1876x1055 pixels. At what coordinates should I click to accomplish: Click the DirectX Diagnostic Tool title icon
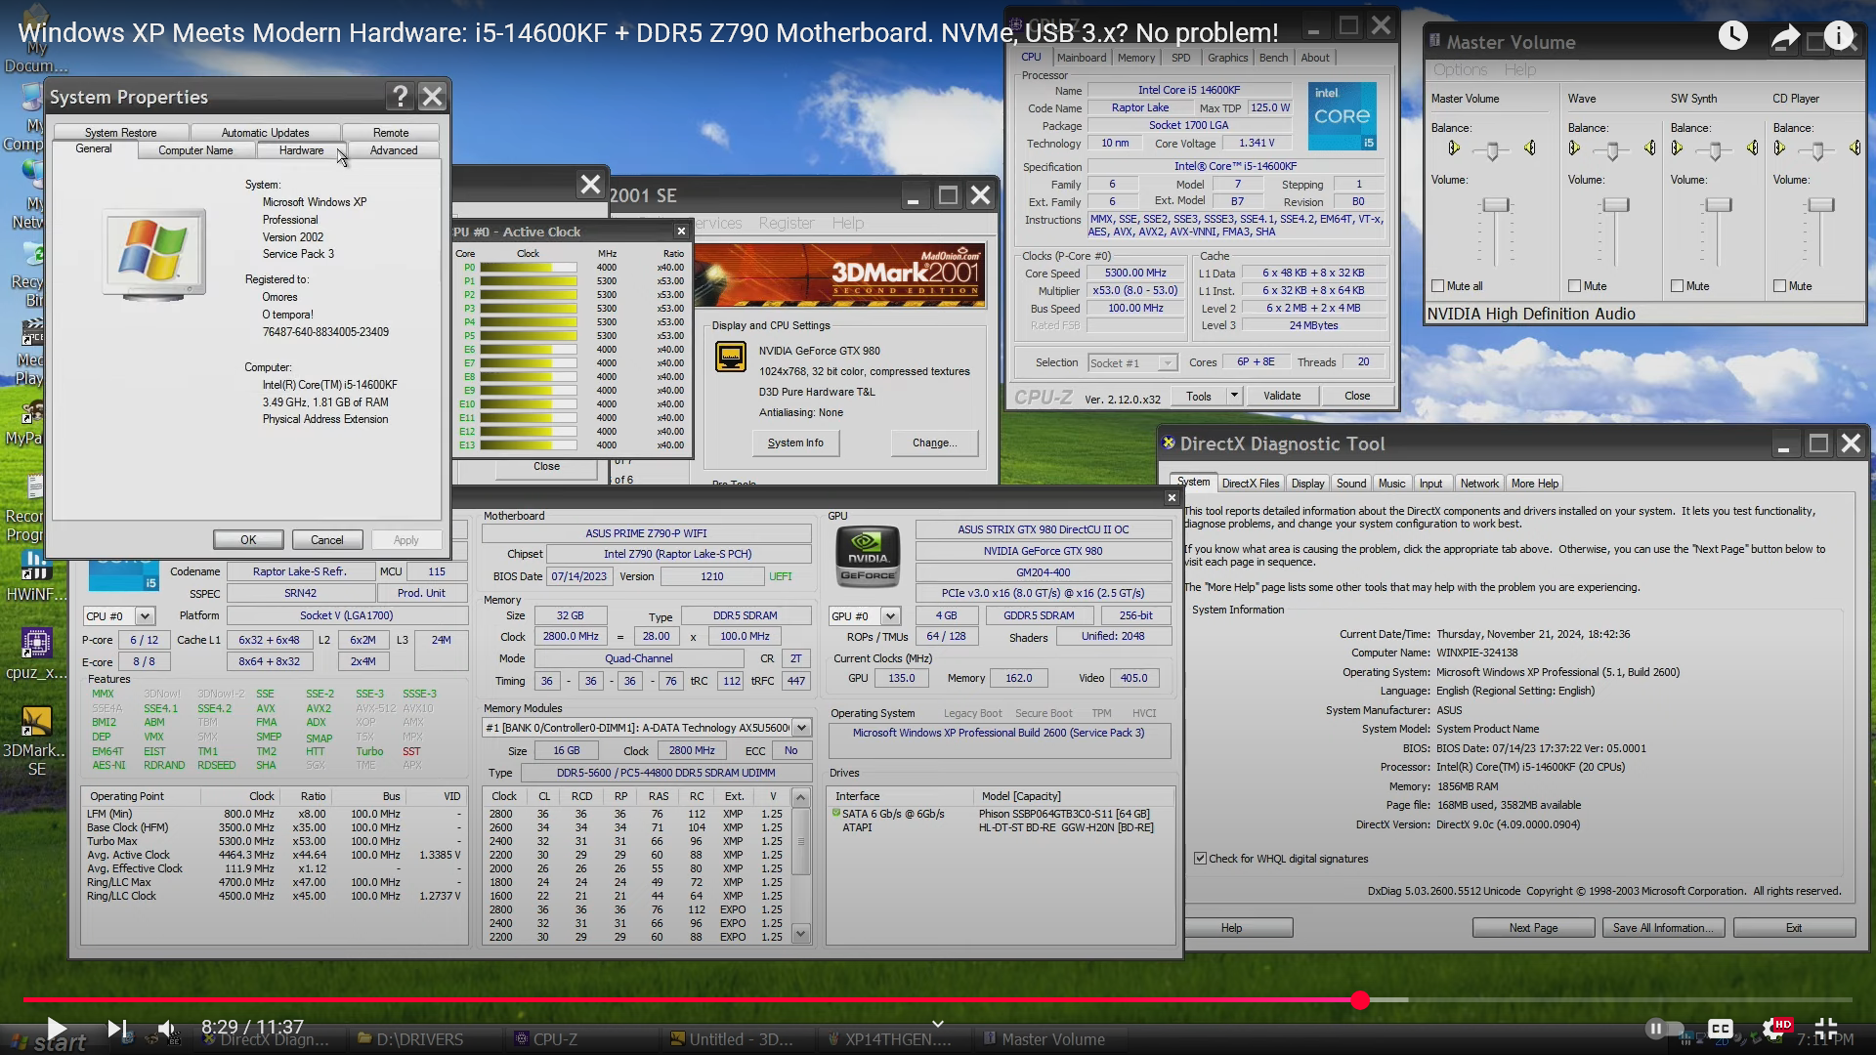tap(1168, 443)
